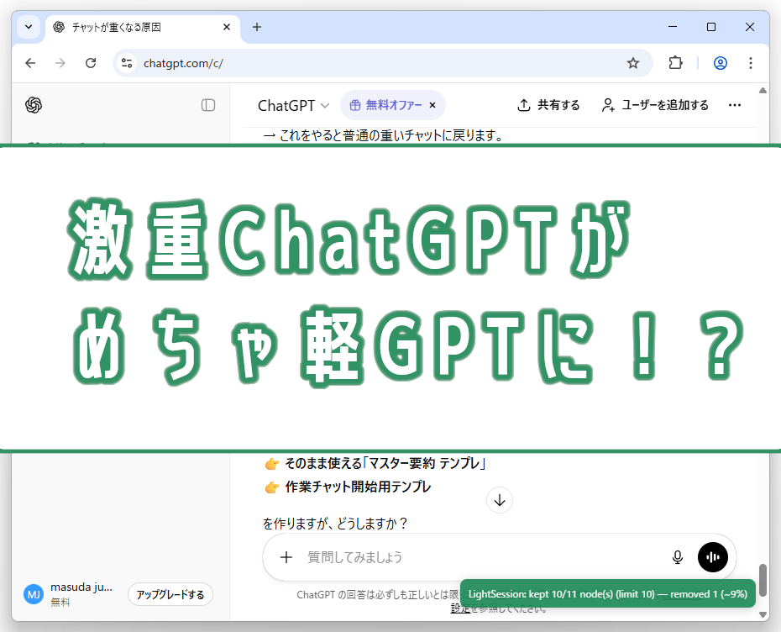Open the Chrome three-dot menu
Viewport: 781px width, 632px height.
coord(751,63)
